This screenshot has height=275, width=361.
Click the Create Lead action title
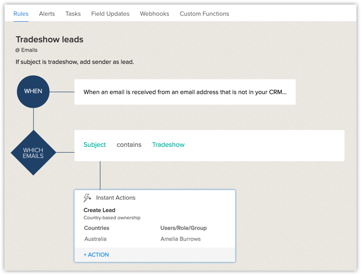pos(99,210)
